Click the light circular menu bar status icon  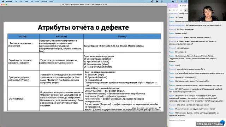pos(162,1)
